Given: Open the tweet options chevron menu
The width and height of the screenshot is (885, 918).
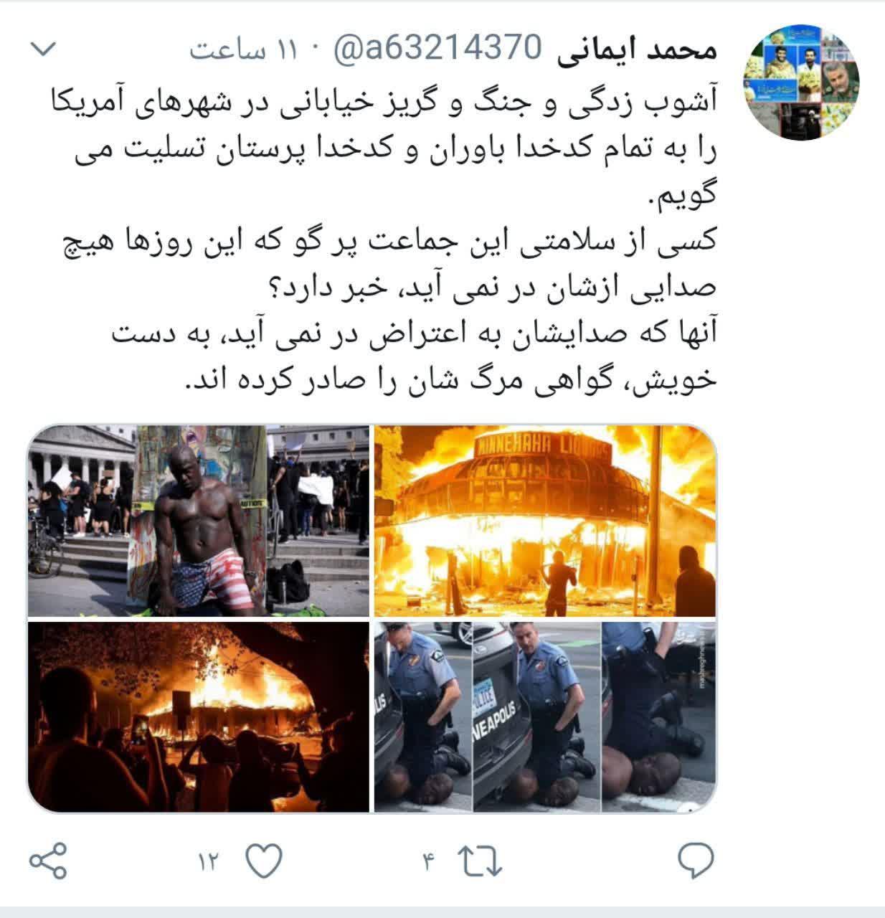Looking at the screenshot, I should pos(44,51).
